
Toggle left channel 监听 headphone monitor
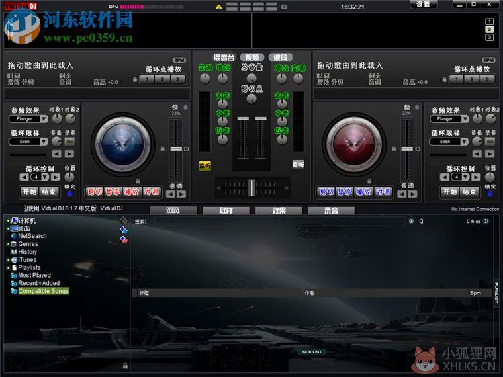pos(205,166)
